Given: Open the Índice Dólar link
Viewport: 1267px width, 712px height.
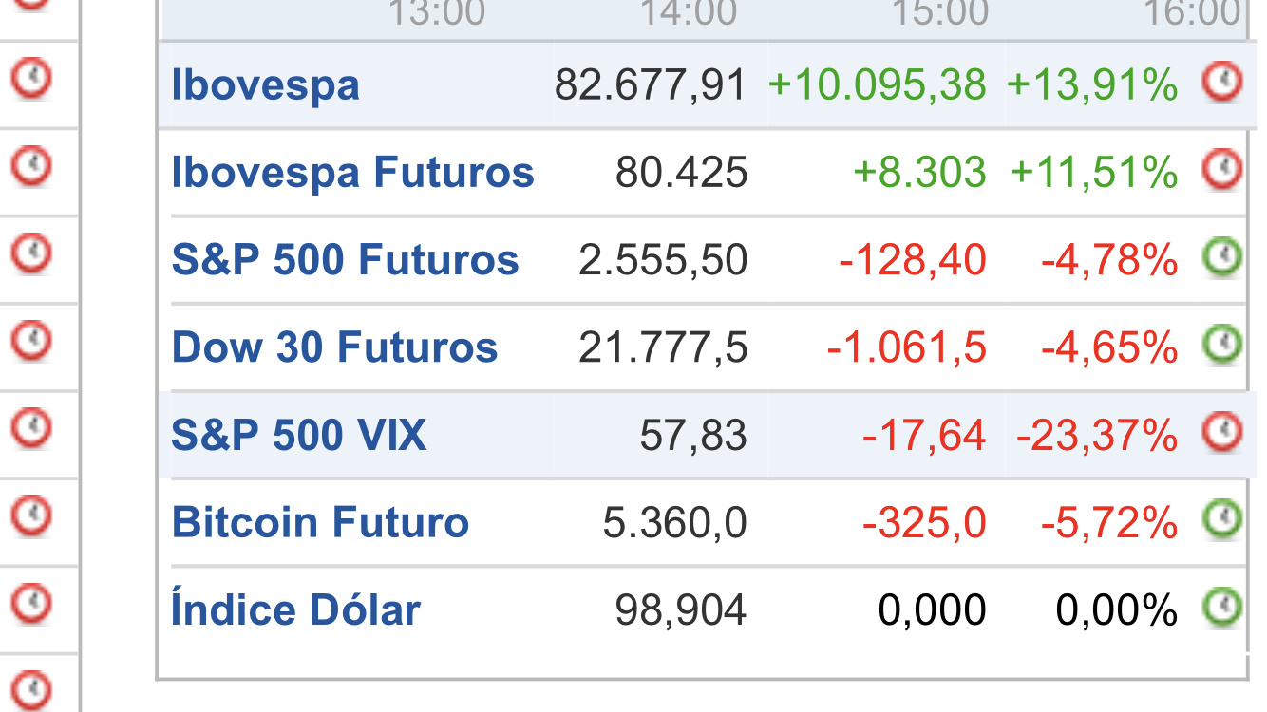Looking at the screenshot, I should (295, 609).
